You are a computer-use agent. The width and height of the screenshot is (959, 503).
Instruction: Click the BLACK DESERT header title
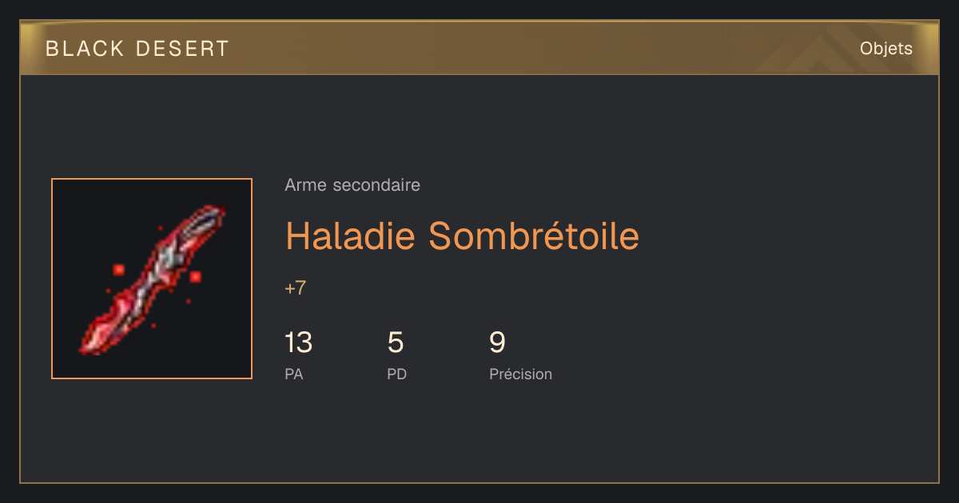(137, 49)
